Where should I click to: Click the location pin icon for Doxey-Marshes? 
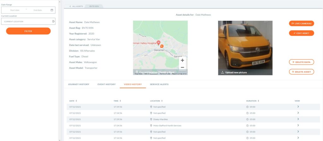click(151, 119)
